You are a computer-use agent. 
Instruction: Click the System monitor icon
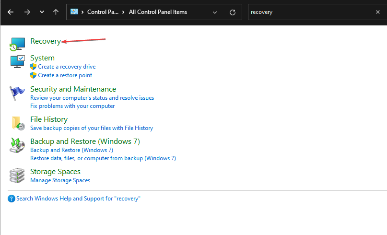click(17, 62)
